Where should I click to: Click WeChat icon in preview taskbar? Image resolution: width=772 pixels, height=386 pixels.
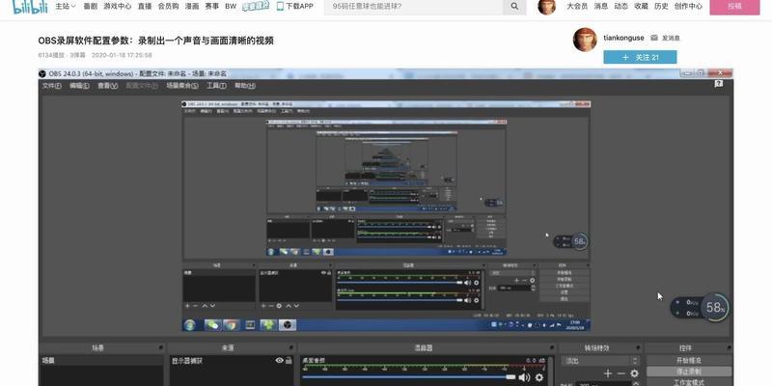212,325
